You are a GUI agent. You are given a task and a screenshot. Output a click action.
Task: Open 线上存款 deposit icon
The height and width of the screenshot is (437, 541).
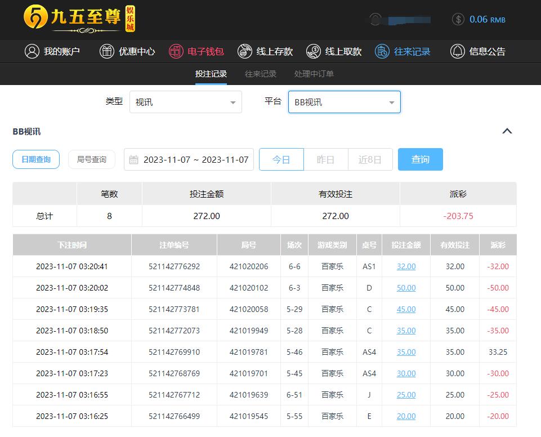pyautogui.click(x=245, y=51)
